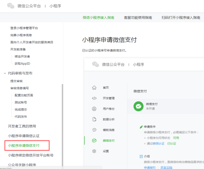Click the code brackets icon for 开发管理
Screen dimensions: 204x169
tap(94, 98)
